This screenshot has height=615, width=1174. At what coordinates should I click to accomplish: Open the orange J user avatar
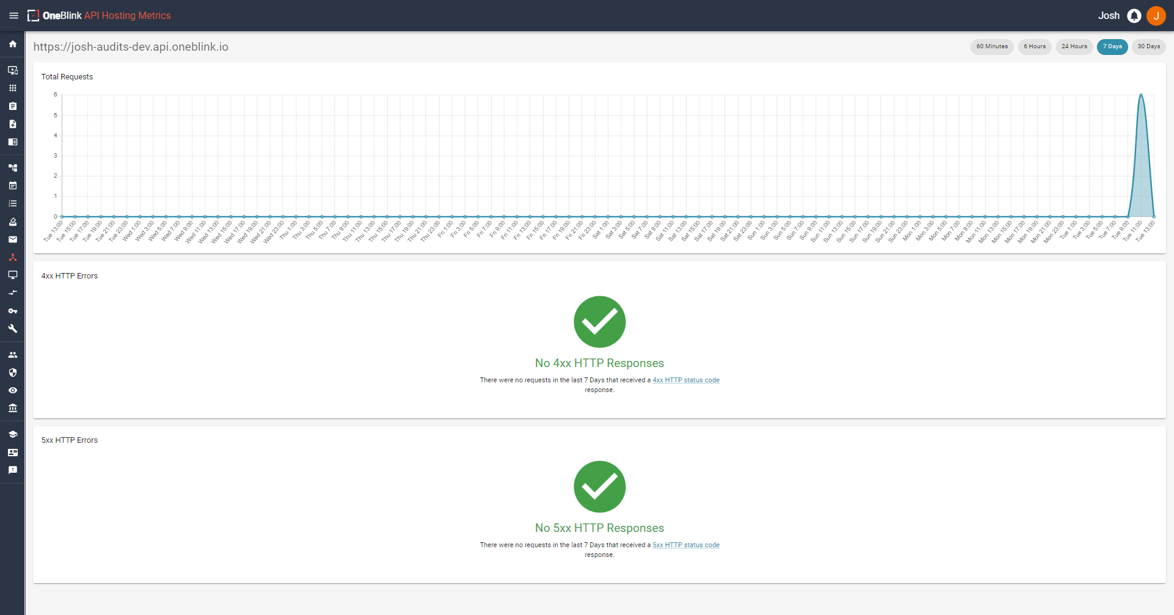(x=1156, y=16)
